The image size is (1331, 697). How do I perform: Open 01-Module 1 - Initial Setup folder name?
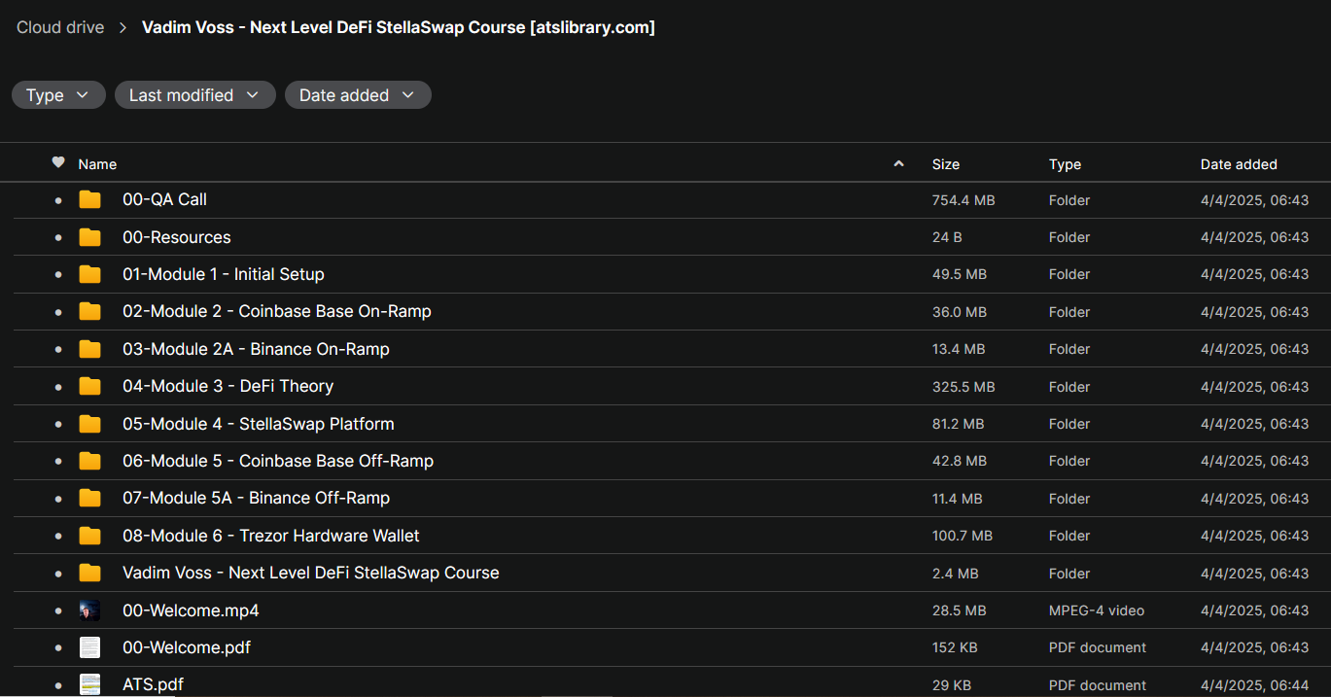tap(223, 275)
